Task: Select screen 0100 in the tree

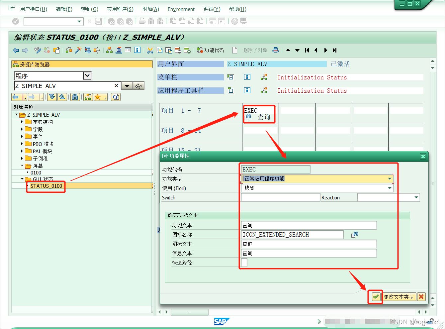Action: pos(36,173)
